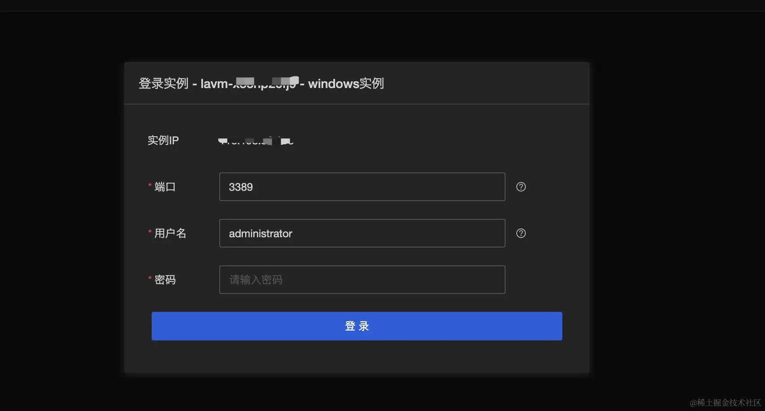Click the help icon beside the username field
The image size is (765, 411).
[x=521, y=233]
